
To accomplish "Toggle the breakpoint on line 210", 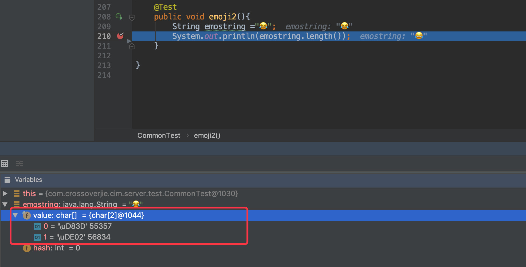I will click(x=120, y=36).
